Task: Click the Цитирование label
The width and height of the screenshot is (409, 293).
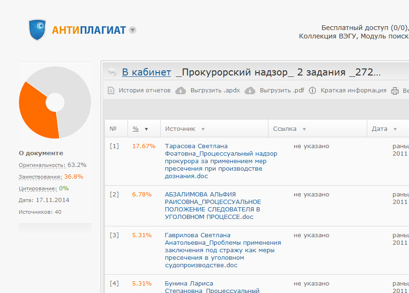Action: [37, 188]
